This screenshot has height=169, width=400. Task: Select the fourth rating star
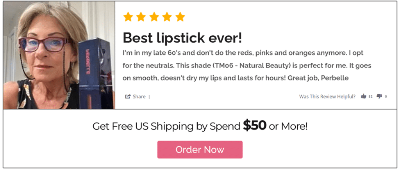167,17
